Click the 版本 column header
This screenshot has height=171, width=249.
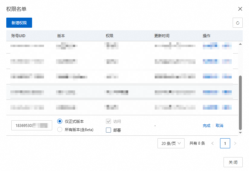[x=61, y=36]
